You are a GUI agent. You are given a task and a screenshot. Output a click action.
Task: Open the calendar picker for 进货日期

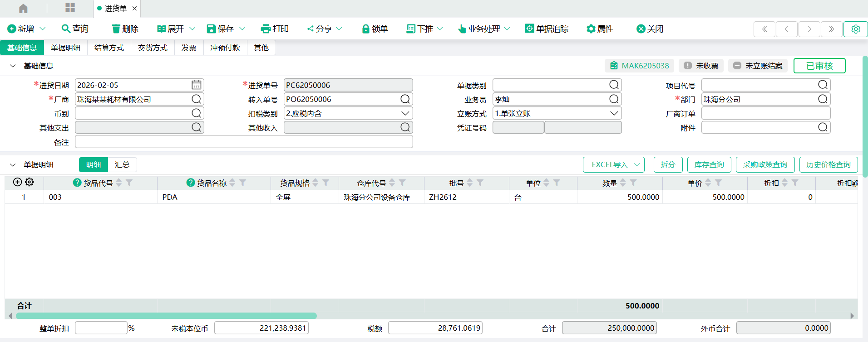[196, 85]
